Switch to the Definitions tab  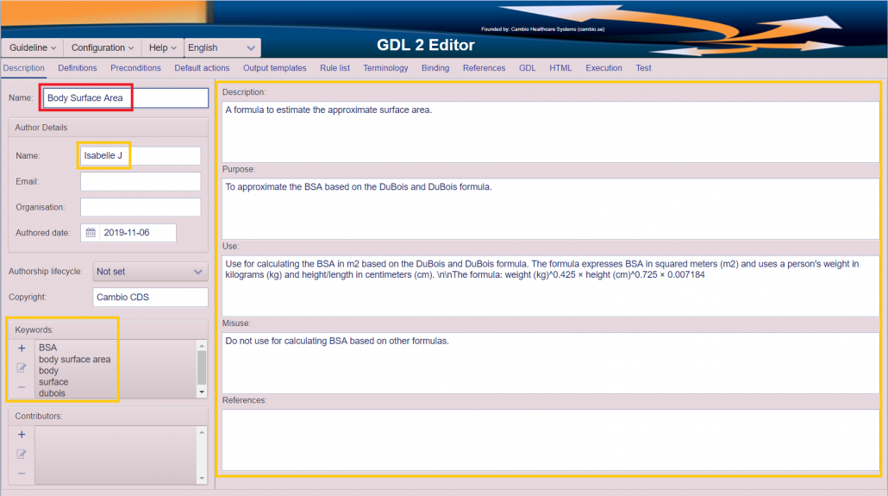tap(77, 68)
